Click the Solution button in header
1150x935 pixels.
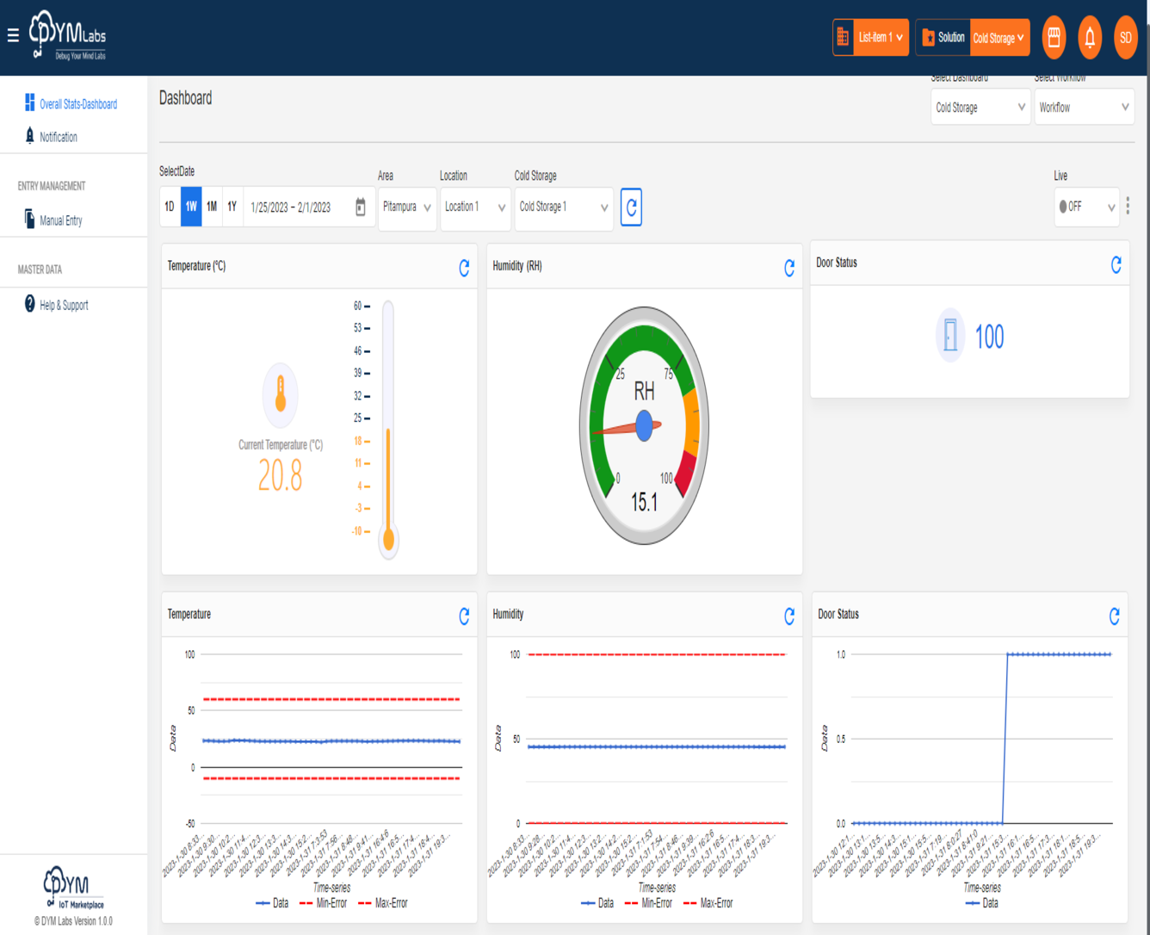943,37
